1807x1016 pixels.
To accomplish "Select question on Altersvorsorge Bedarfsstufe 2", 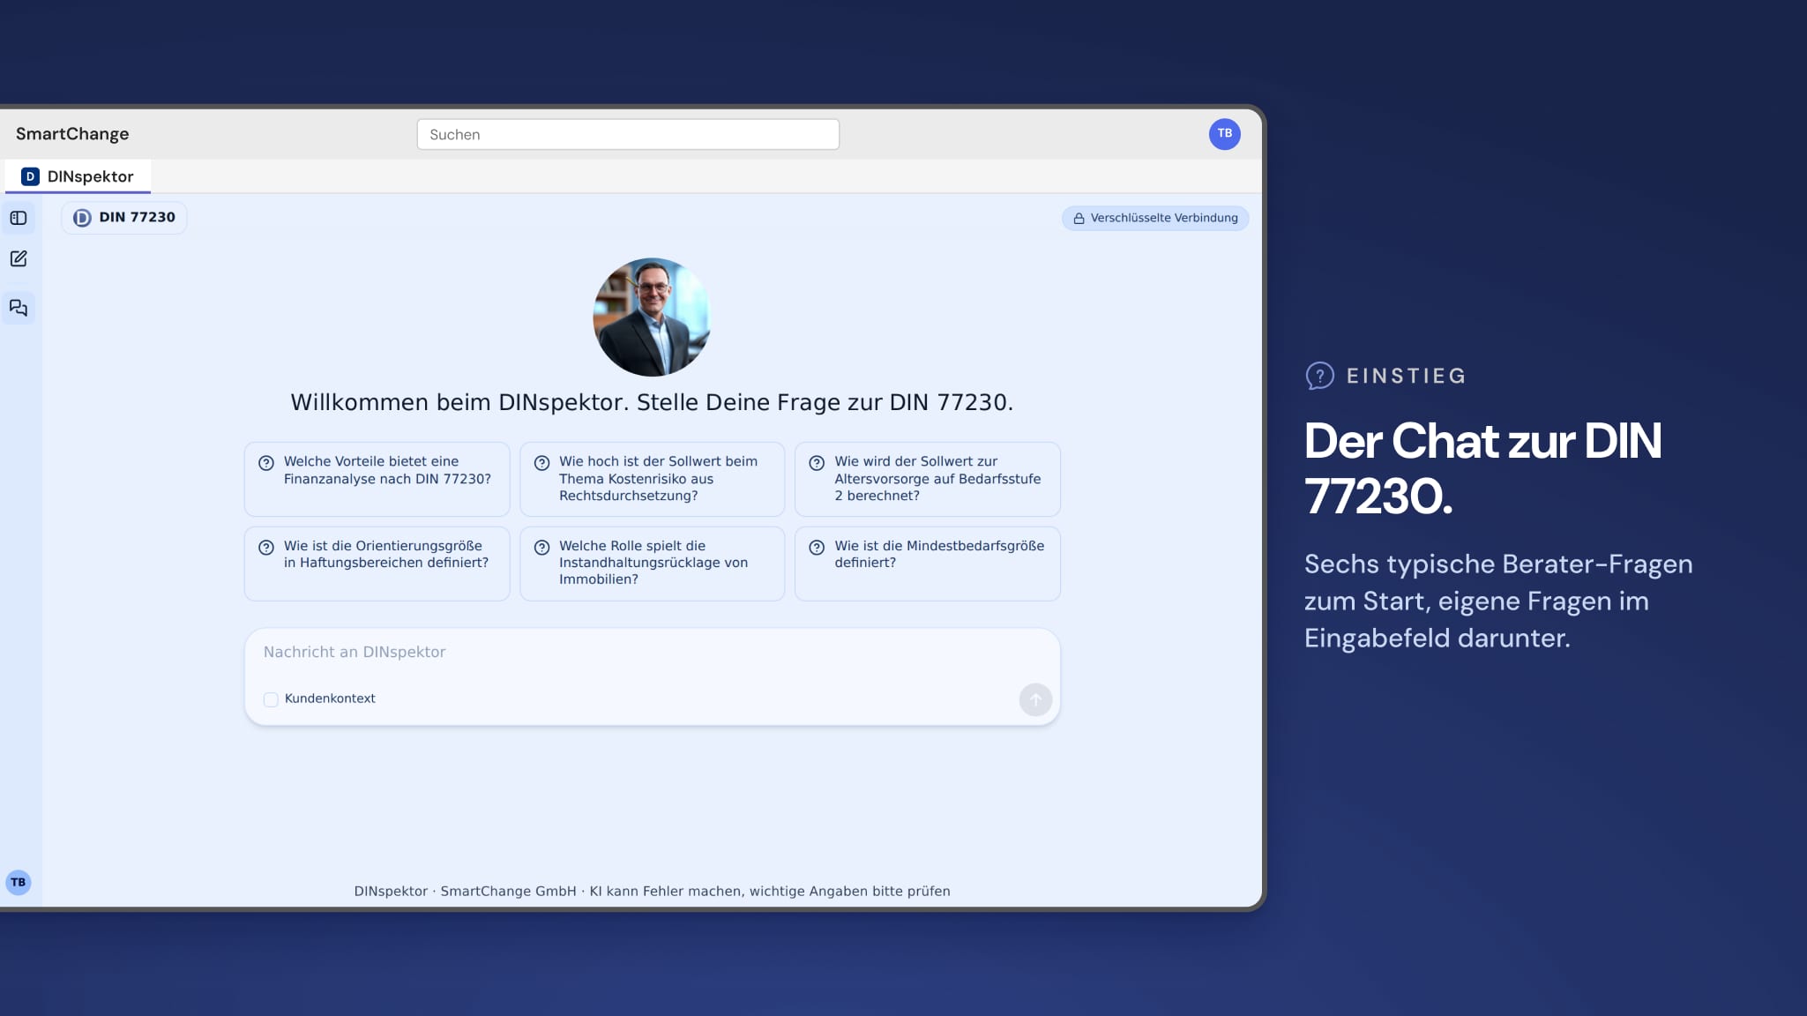I will 927,479.
